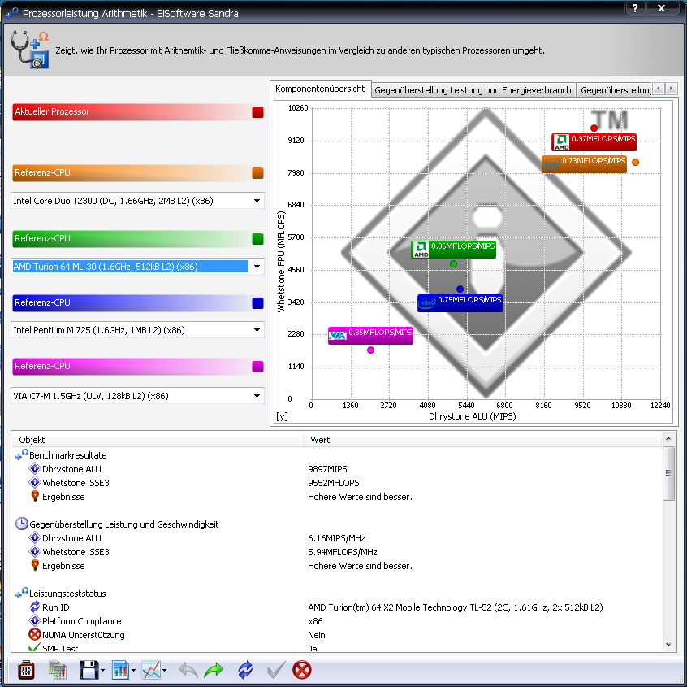Click the grey back arrow icon
Screen dimensions: 687x687
tap(188, 670)
